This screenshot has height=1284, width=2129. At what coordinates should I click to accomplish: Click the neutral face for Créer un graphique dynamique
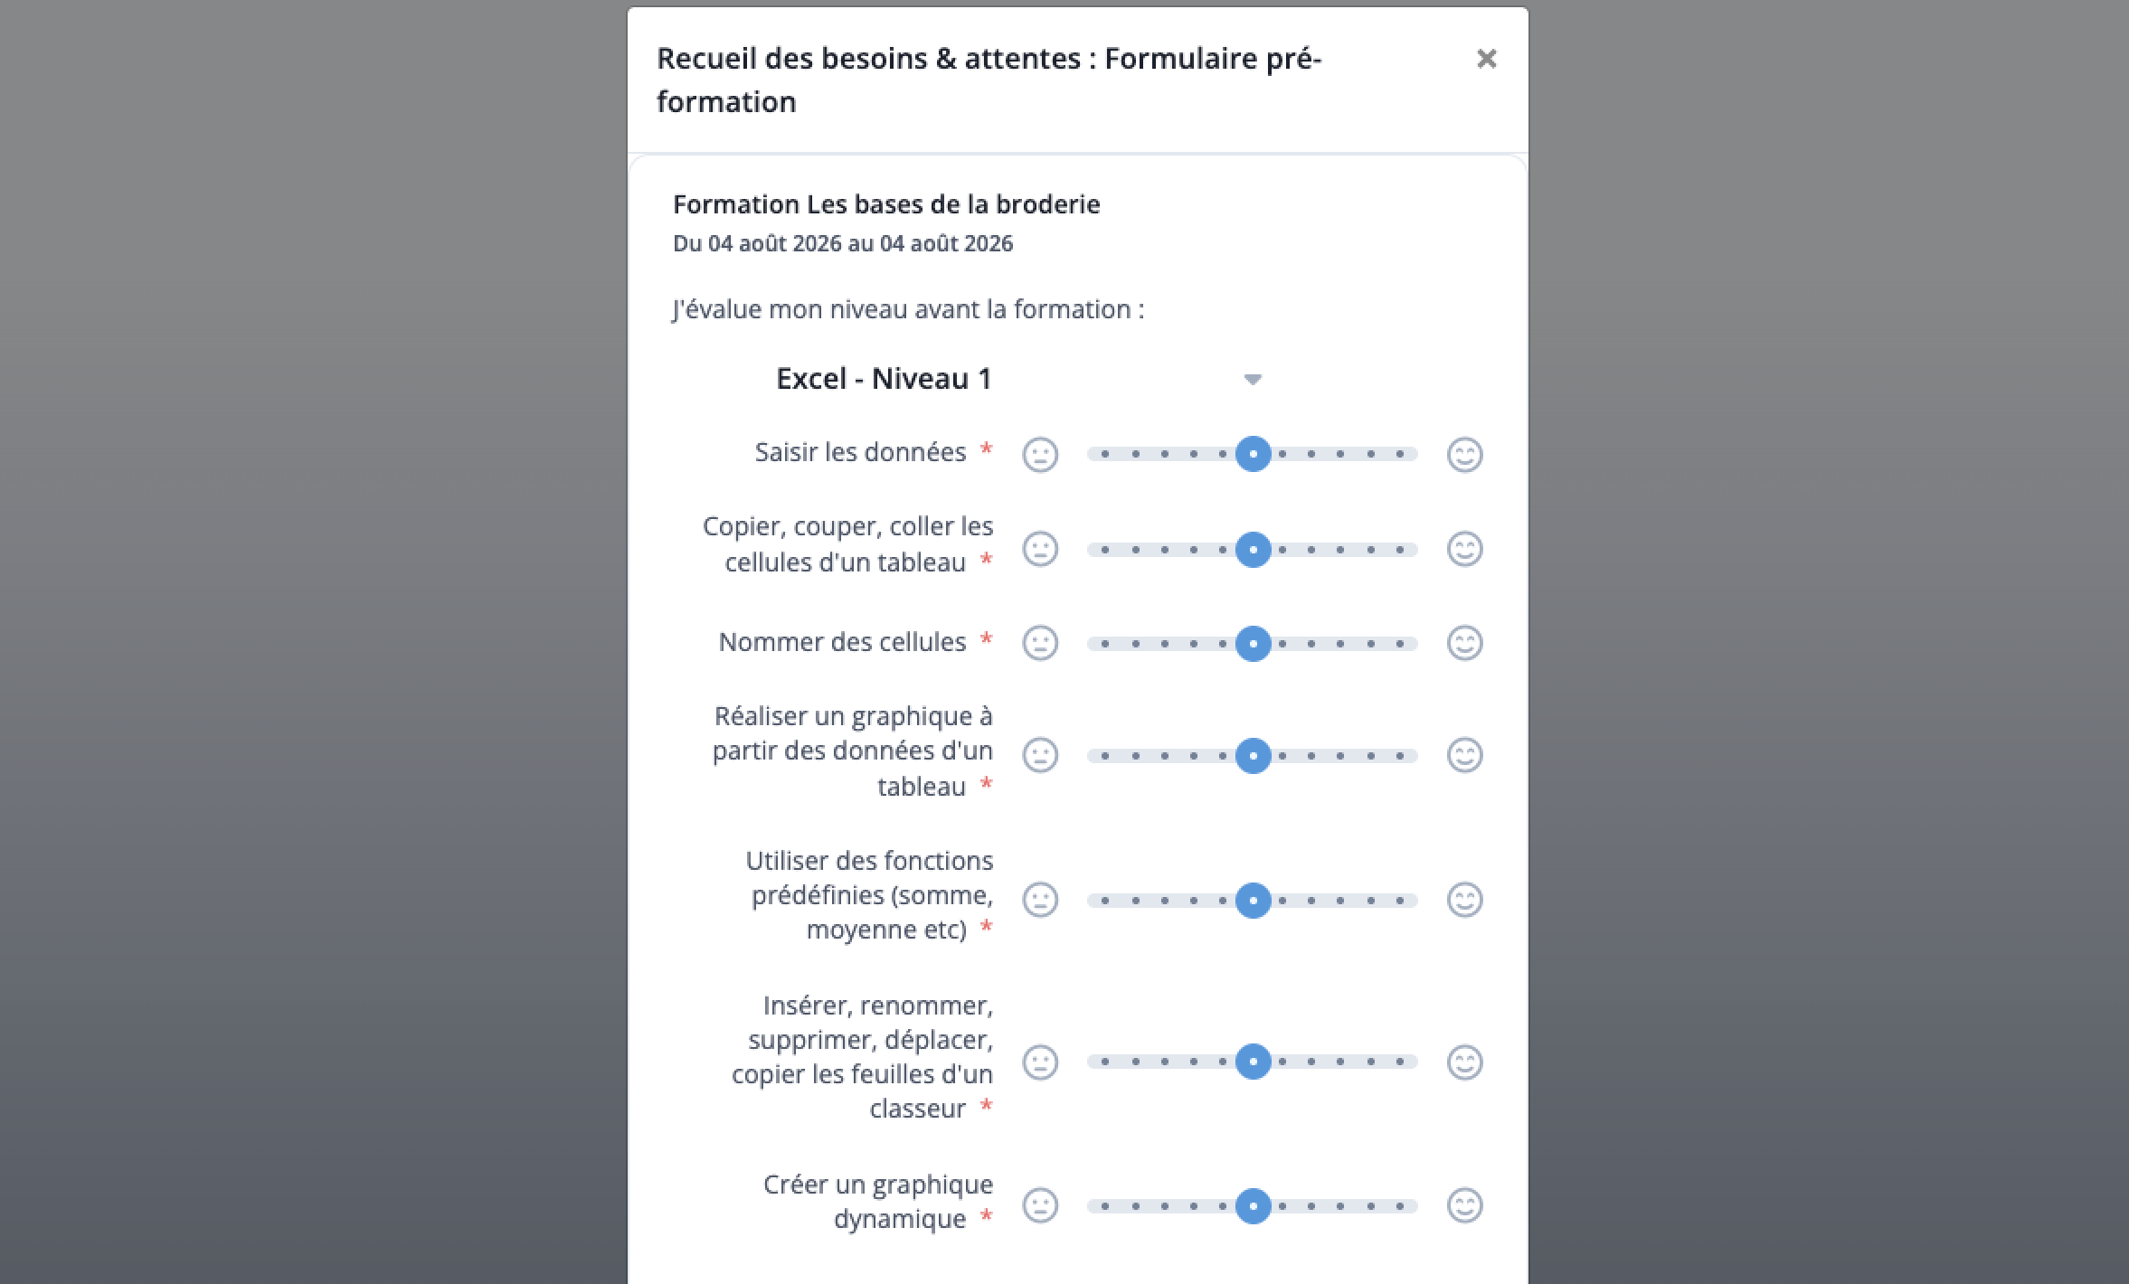[x=1040, y=1205]
